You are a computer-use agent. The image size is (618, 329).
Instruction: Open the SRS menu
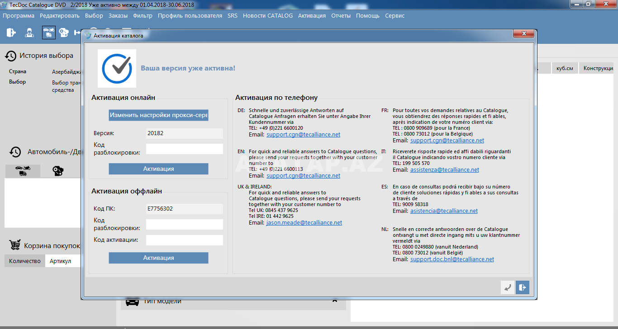(233, 15)
